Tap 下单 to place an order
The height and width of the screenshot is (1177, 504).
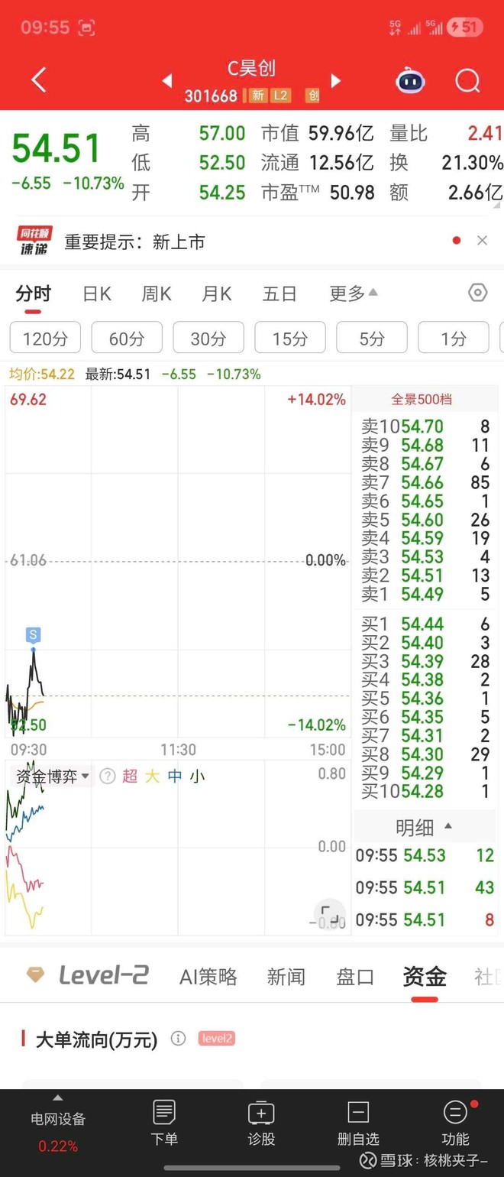coord(164,1122)
